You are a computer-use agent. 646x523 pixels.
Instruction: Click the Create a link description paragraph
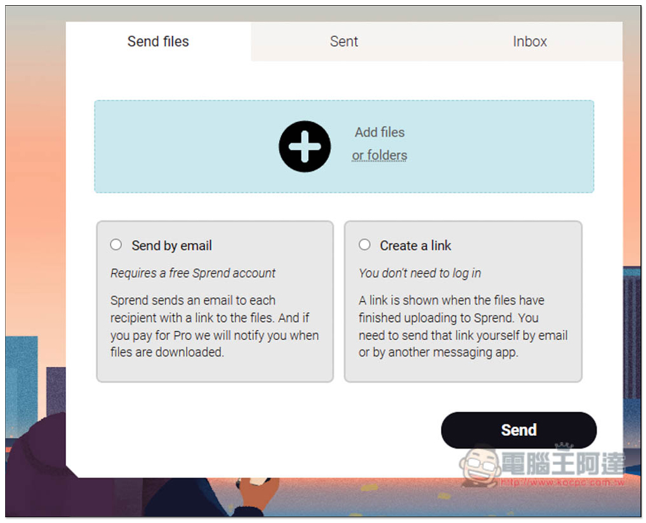pos(463,326)
